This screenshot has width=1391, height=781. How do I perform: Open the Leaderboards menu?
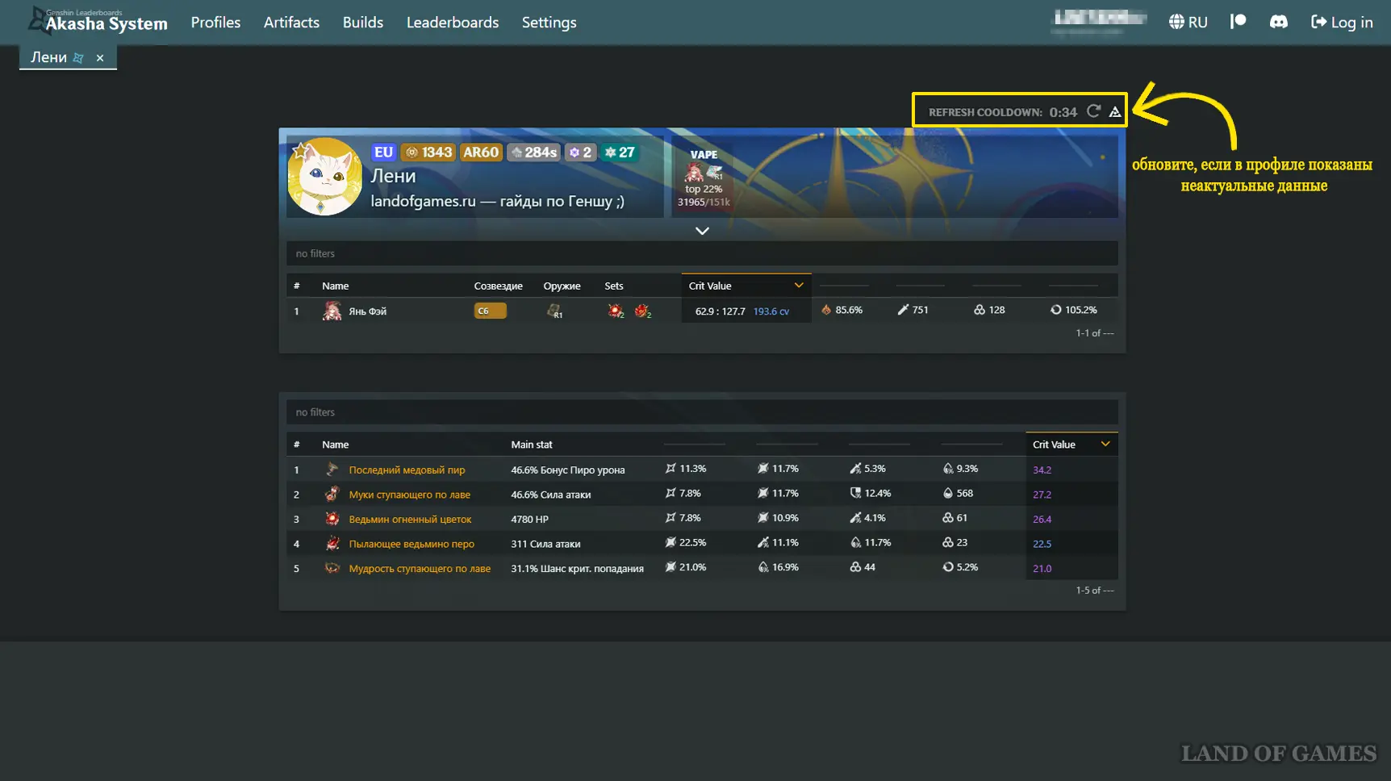[452, 22]
